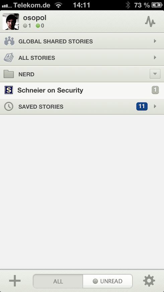Expand All Stories arrow
This screenshot has width=164, height=292.
click(x=155, y=57)
